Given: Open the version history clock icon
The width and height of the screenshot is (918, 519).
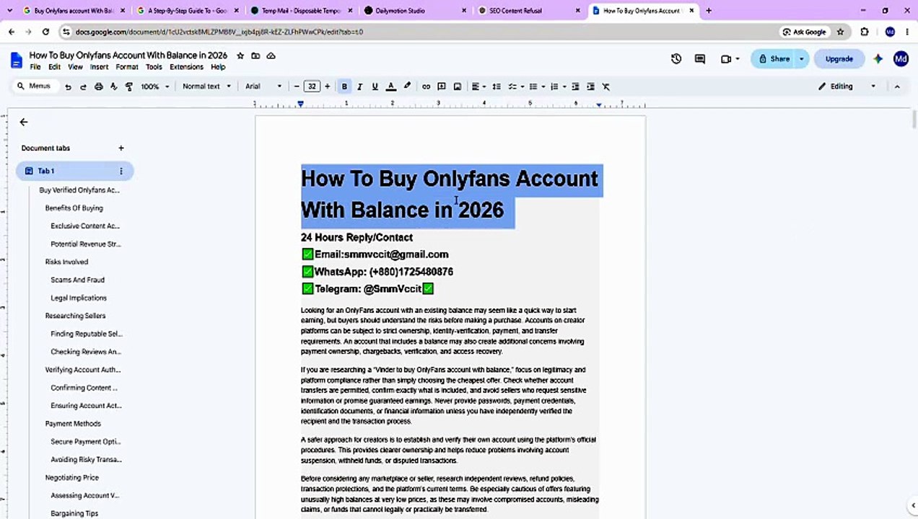Looking at the screenshot, I should (676, 59).
